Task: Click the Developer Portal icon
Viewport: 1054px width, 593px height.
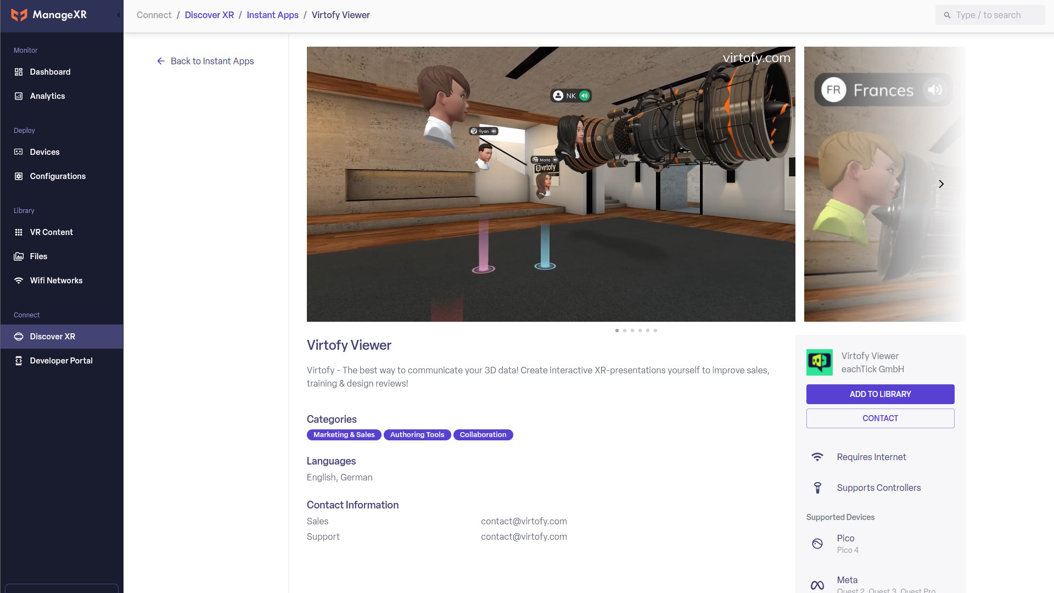Action: [x=19, y=361]
